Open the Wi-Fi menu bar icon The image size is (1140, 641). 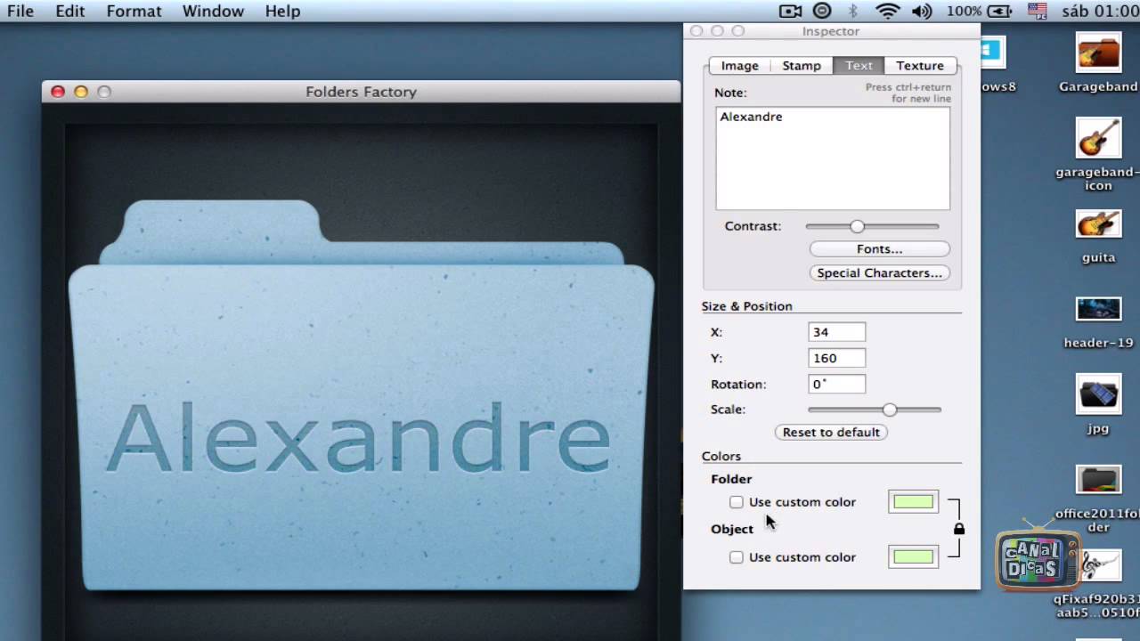tap(887, 11)
